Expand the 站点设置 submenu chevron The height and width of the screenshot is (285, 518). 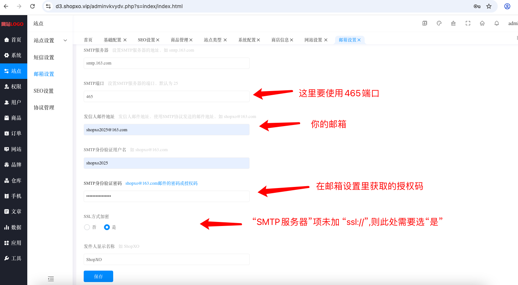[65, 40]
